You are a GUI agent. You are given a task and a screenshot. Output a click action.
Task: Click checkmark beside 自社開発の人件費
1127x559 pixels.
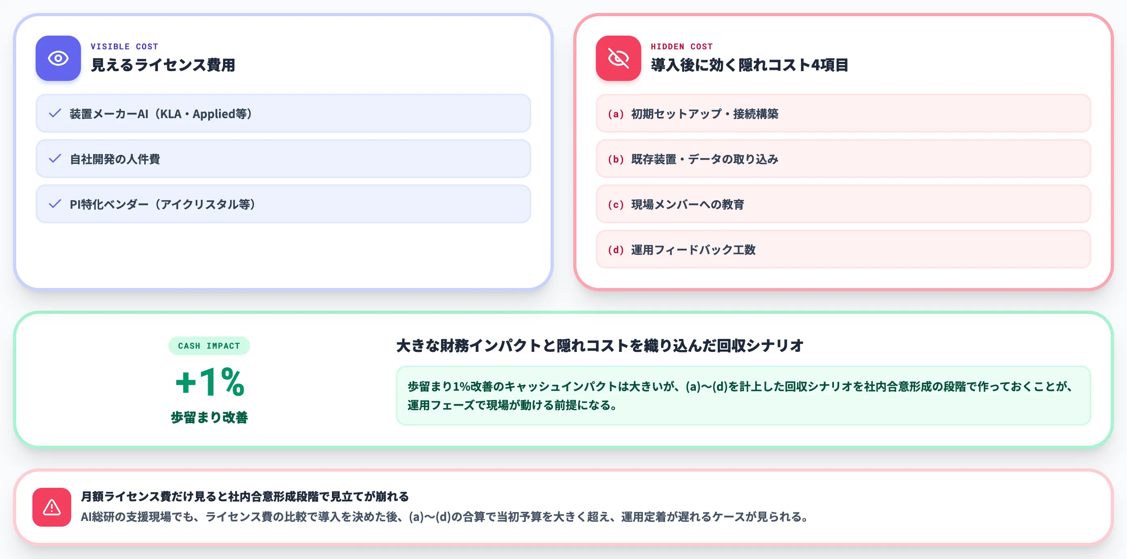[x=55, y=159]
